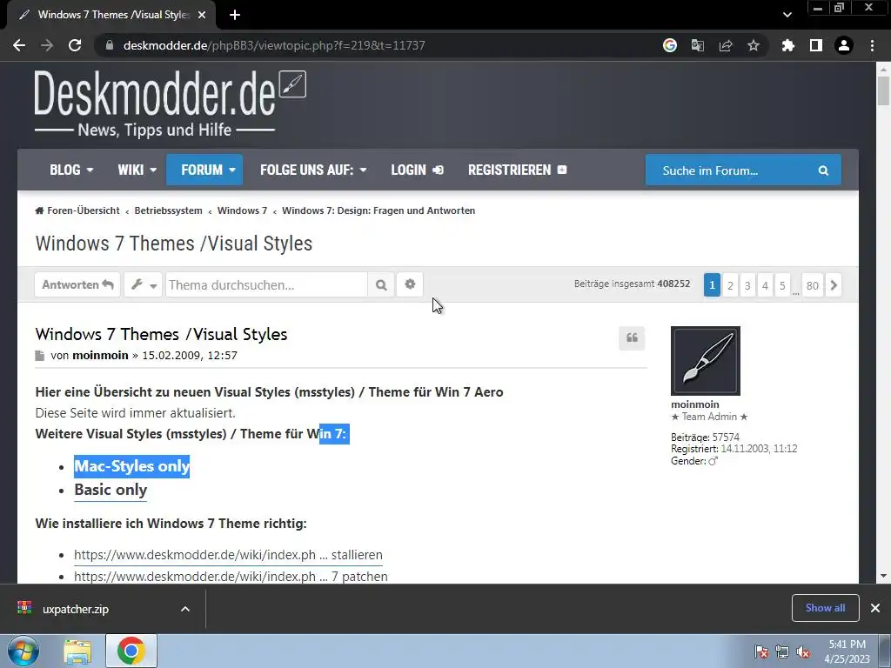This screenshot has width=891, height=668.
Task: Bookmark the page with the star icon
Action: coord(754,45)
